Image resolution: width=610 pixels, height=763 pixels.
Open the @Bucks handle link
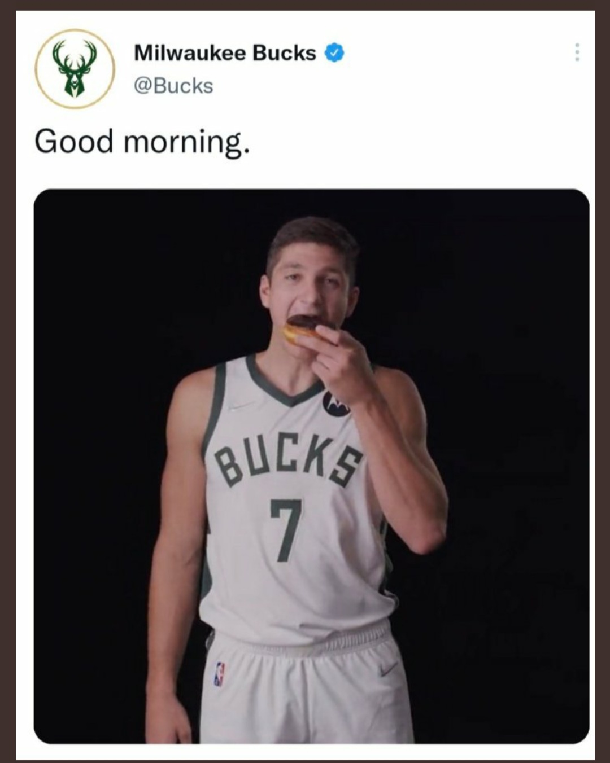[173, 86]
